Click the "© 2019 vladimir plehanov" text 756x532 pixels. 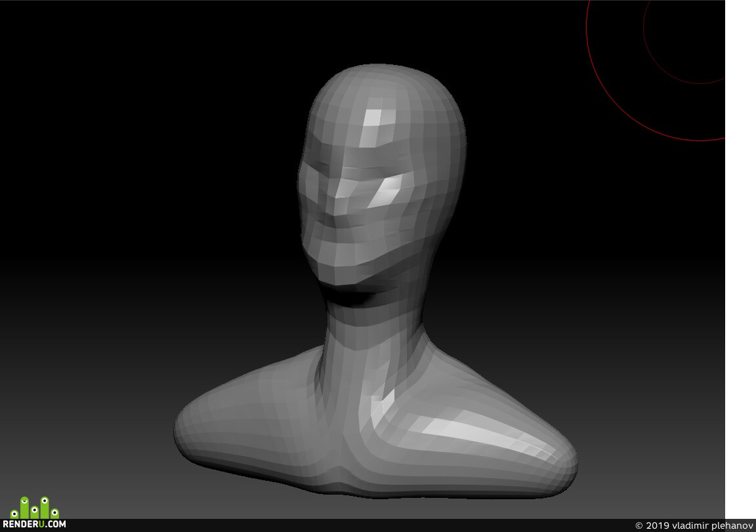[x=694, y=525]
